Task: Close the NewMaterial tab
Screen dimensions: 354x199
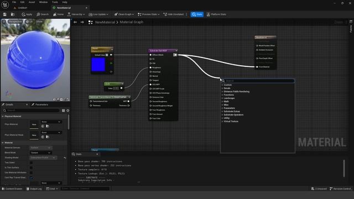Action: [86, 8]
